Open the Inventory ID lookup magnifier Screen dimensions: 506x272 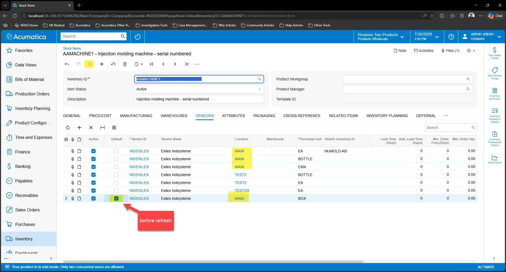tap(259, 79)
